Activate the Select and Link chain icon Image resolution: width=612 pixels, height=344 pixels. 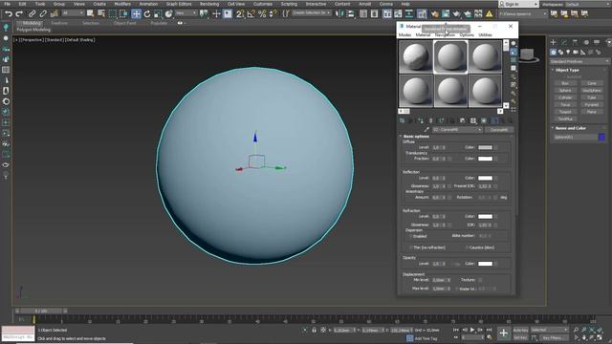point(32,14)
